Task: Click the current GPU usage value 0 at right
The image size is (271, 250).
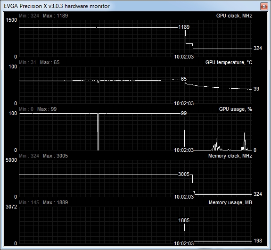Action: 255,150
